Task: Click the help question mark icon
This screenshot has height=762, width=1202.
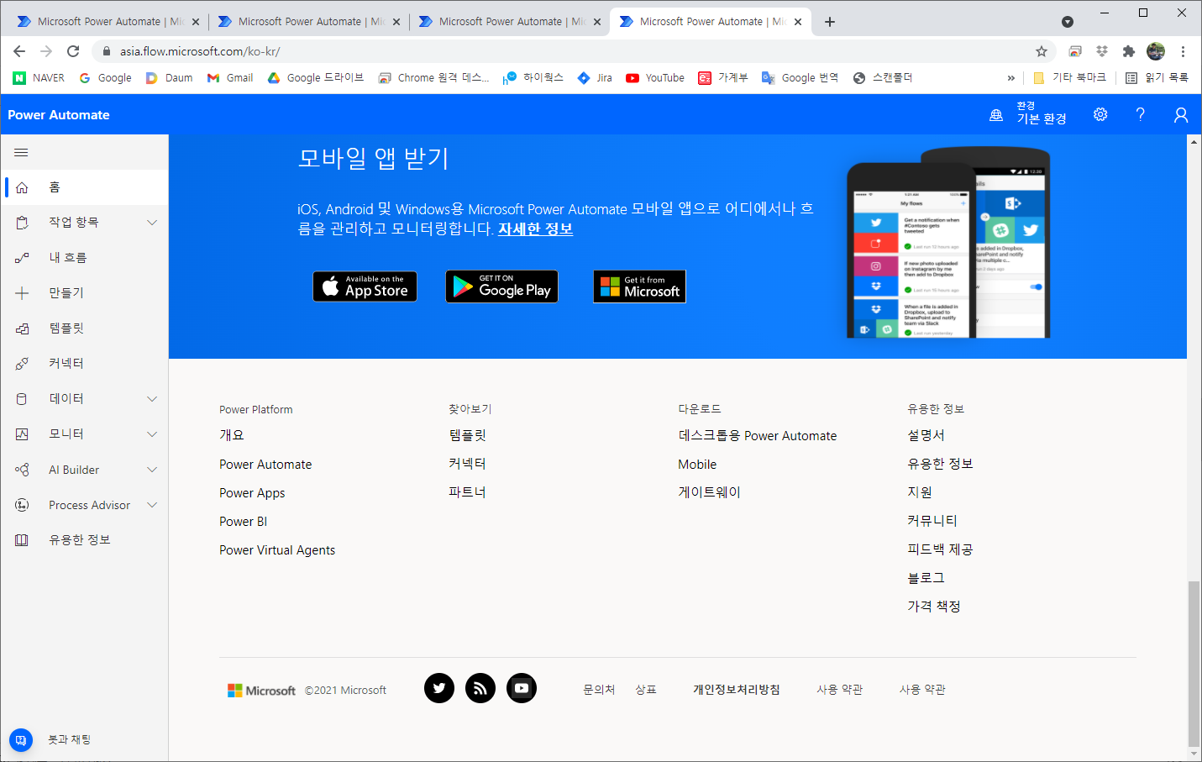Action: 1140,114
